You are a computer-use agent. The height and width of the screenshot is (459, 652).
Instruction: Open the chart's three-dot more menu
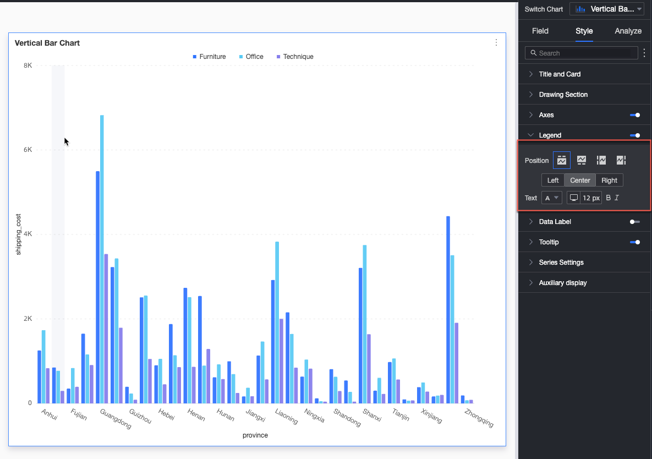pos(496,42)
